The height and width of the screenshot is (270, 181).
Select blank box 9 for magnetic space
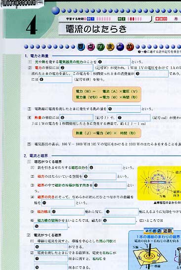[x=99, y=177]
